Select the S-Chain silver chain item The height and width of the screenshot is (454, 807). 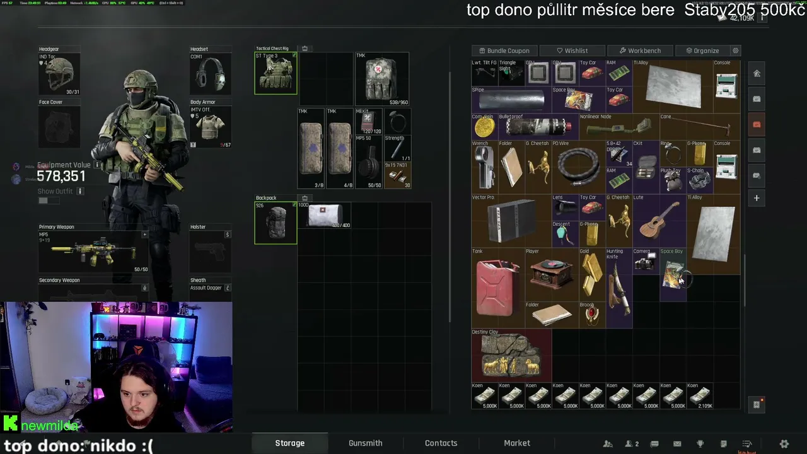click(x=699, y=180)
